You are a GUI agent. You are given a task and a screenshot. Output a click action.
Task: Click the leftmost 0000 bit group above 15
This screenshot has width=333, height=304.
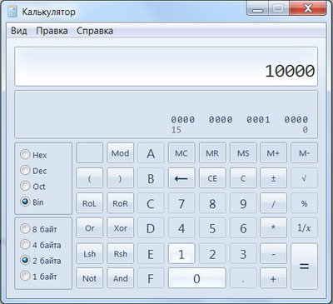click(183, 120)
